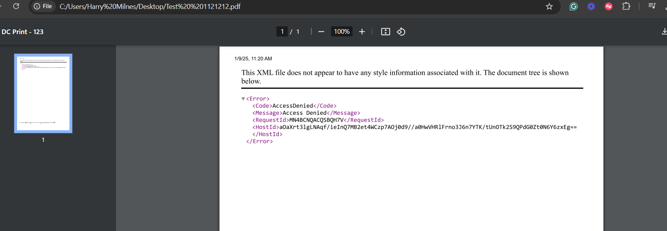Reload the current PDF page

(x=16, y=6)
